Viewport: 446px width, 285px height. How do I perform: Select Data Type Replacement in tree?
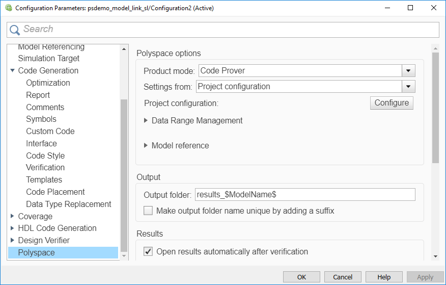[x=68, y=204]
